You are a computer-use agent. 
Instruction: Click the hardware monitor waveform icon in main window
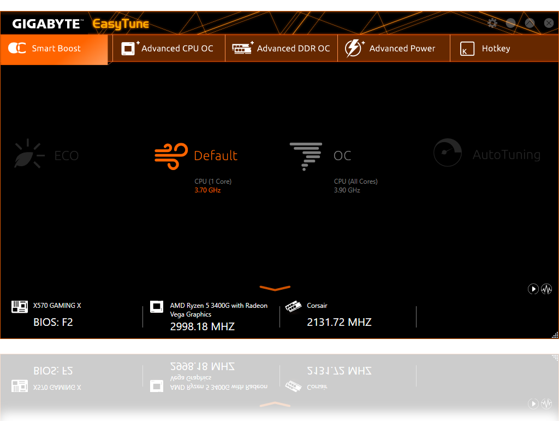(546, 289)
